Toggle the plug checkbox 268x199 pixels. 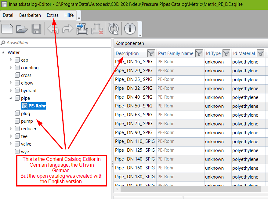pos(17,113)
